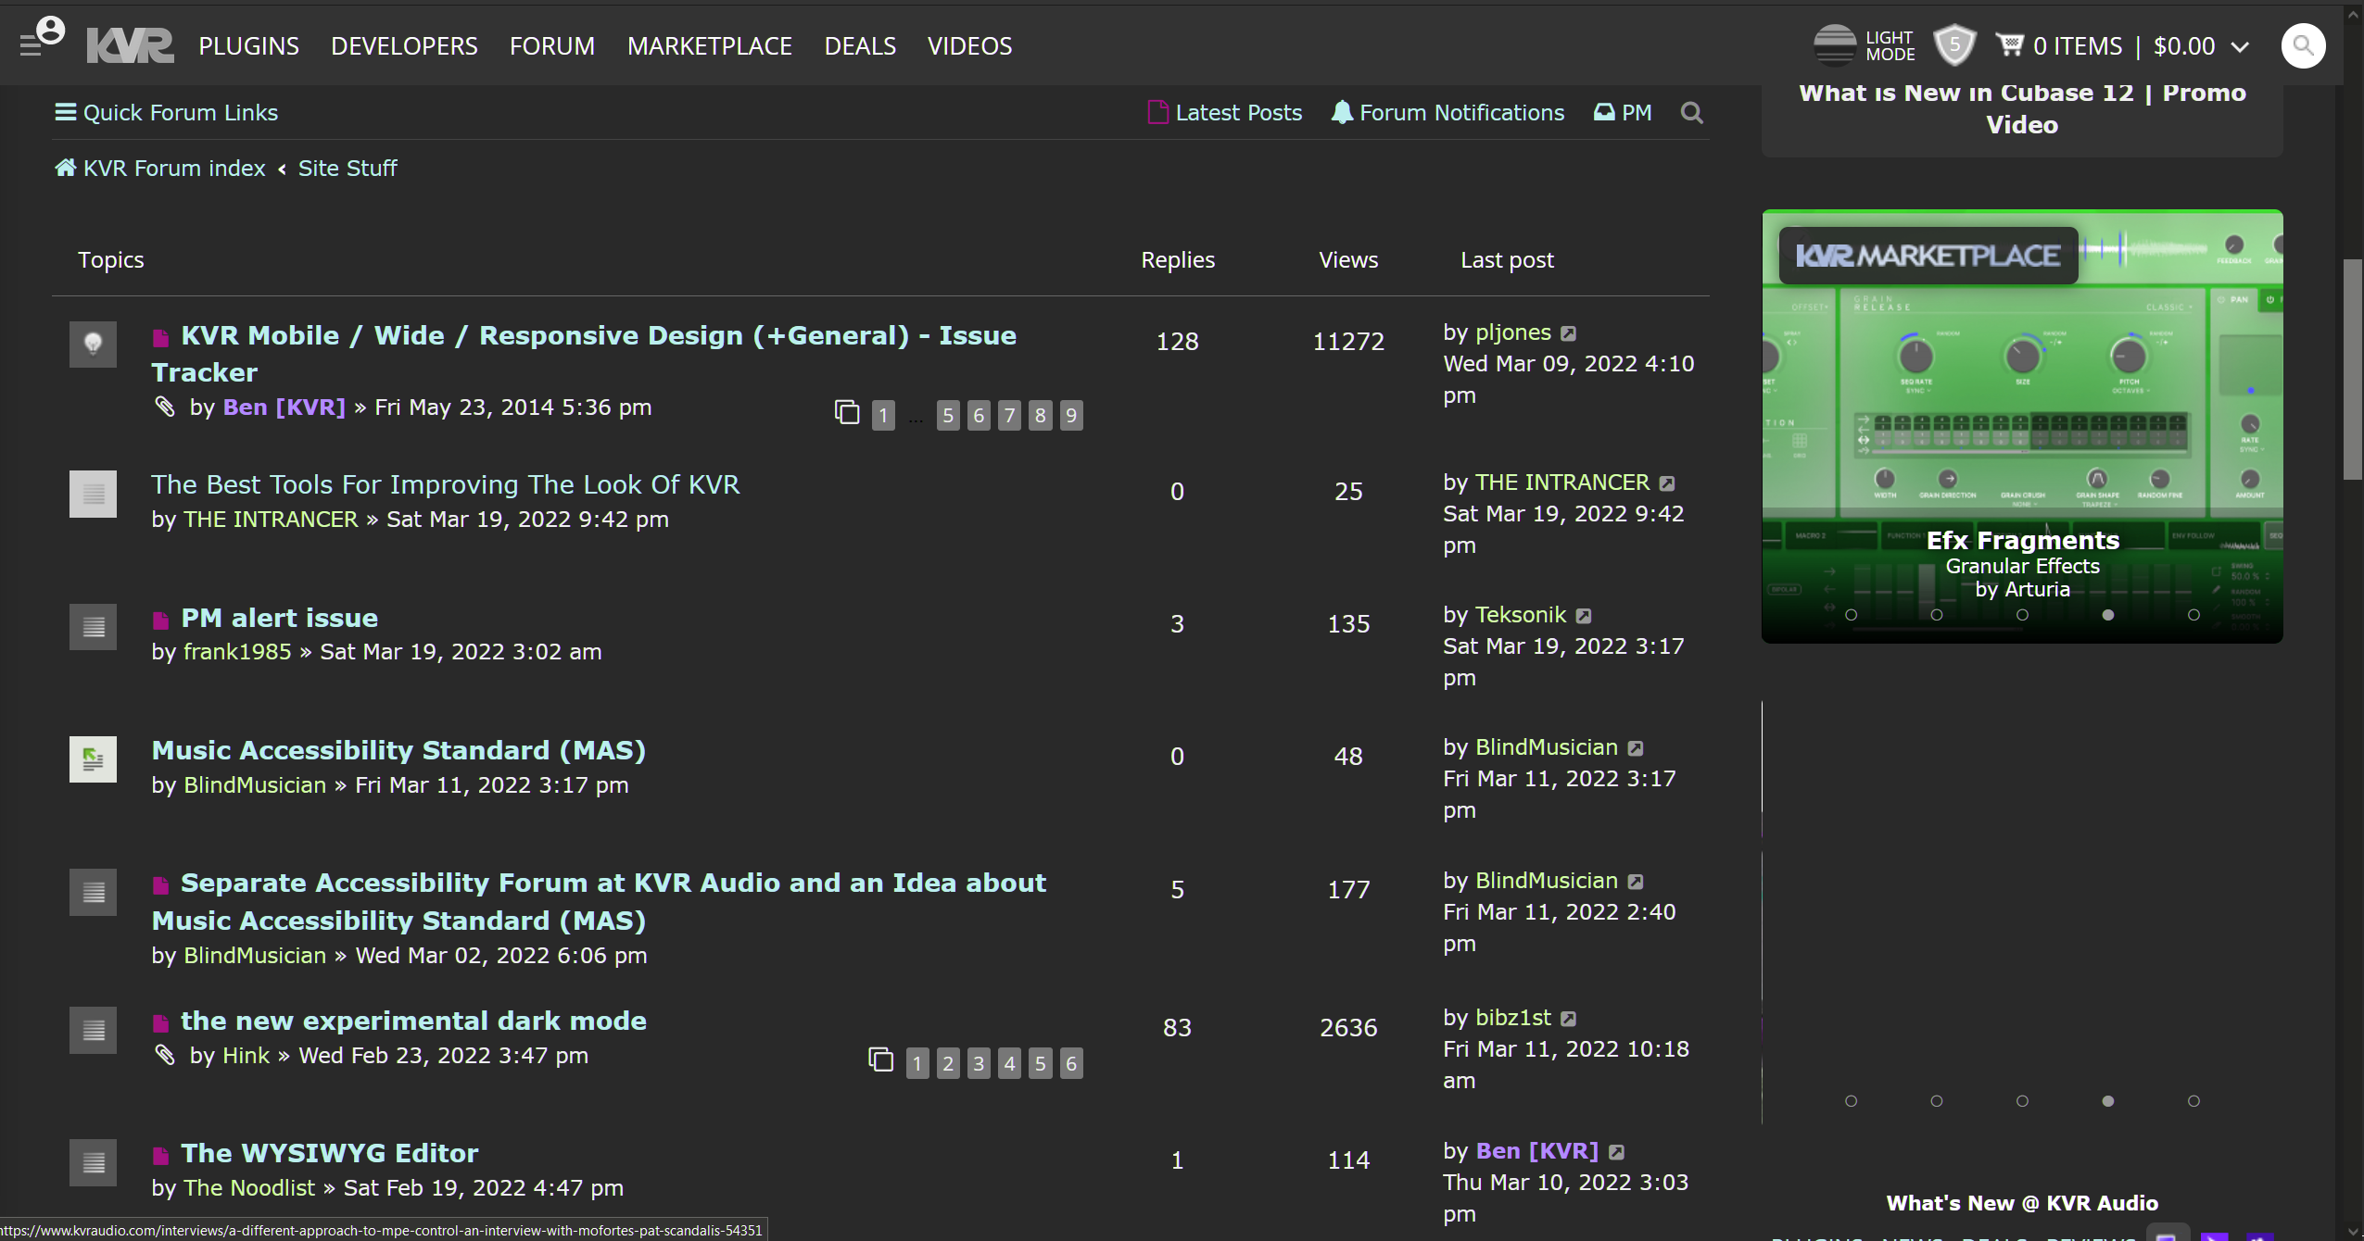The image size is (2364, 1241).
Task: Go to page 2 of dark mode topic
Action: (947, 1063)
